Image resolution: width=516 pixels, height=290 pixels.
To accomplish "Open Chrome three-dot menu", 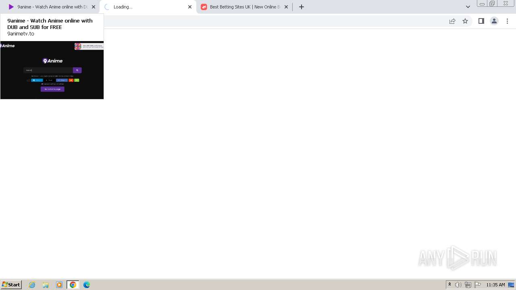I will click(508, 21).
